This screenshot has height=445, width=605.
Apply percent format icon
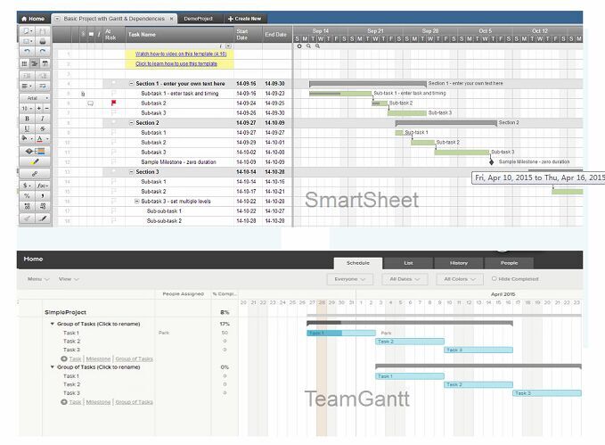coord(27,196)
